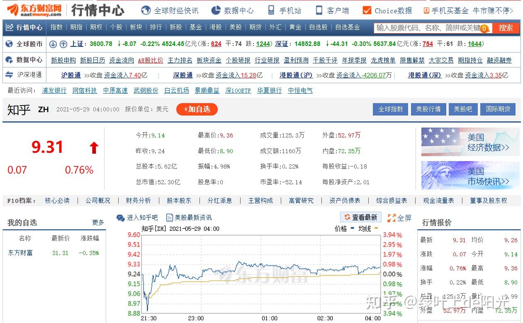
Task: Open the 自选基金 navigation item
Action: [348, 27]
